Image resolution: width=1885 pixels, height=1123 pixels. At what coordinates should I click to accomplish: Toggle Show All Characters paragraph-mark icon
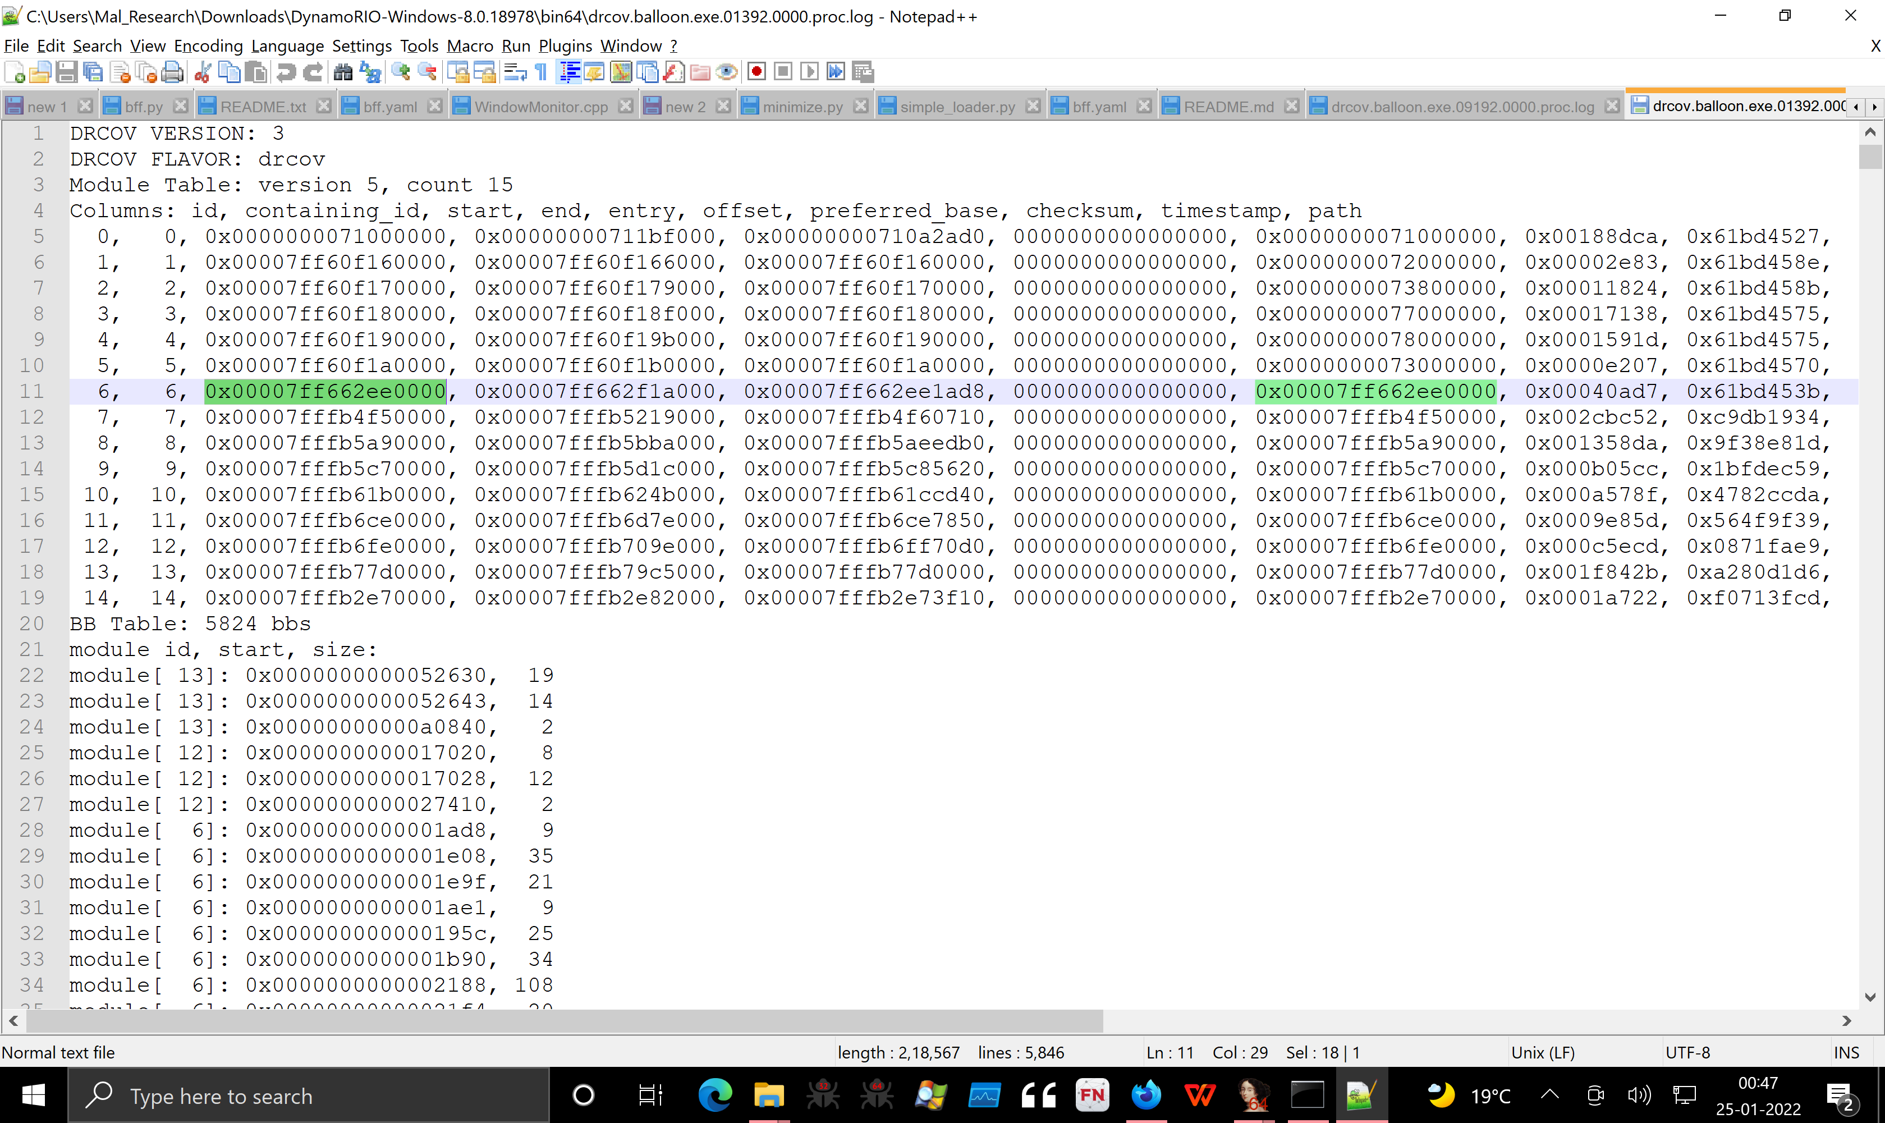[x=542, y=72]
